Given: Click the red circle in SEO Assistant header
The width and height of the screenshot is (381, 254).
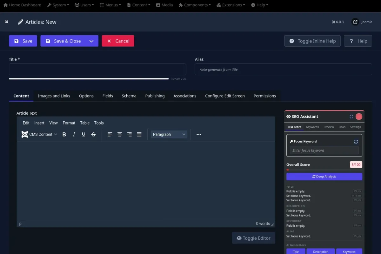Looking at the screenshot, I should (359, 117).
